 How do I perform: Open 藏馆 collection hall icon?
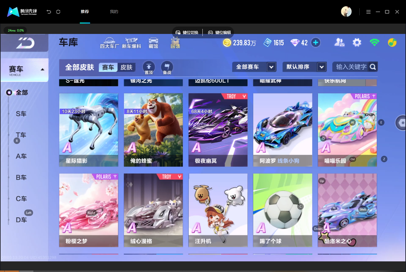click(153, 43)
